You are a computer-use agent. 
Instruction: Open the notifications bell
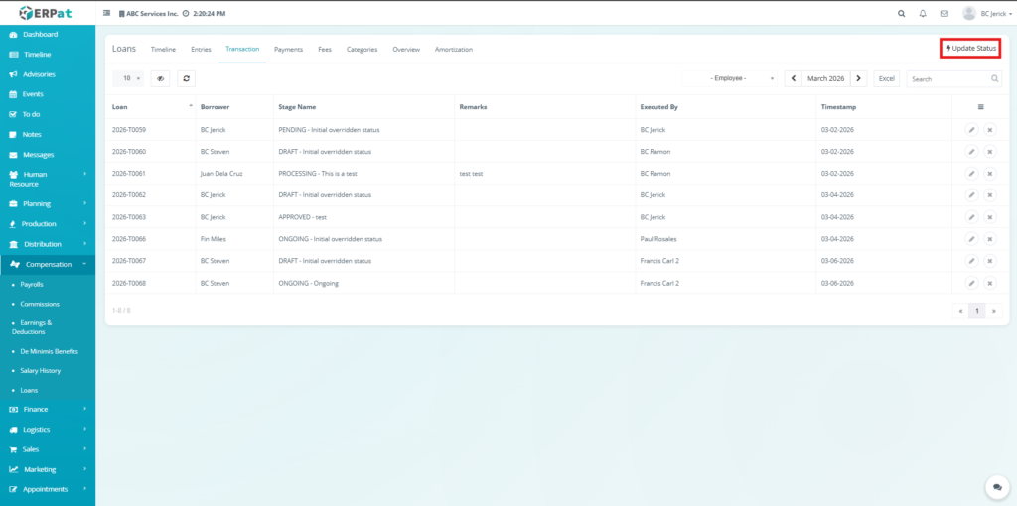point(923,14)
